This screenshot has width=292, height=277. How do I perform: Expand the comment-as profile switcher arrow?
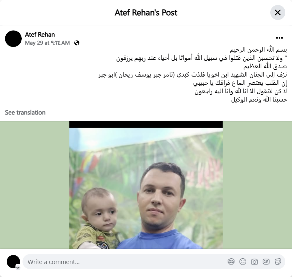tap(18, 268)
